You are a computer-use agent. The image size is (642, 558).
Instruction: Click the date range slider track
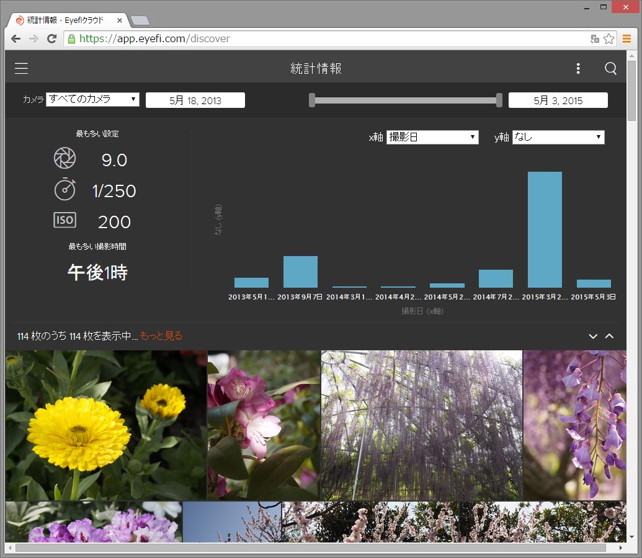[x=405, y=100]
